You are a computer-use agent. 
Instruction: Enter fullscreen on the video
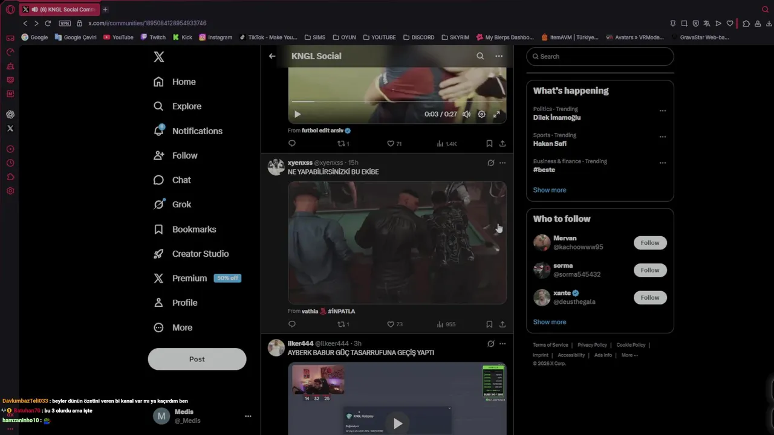[496, 114]
